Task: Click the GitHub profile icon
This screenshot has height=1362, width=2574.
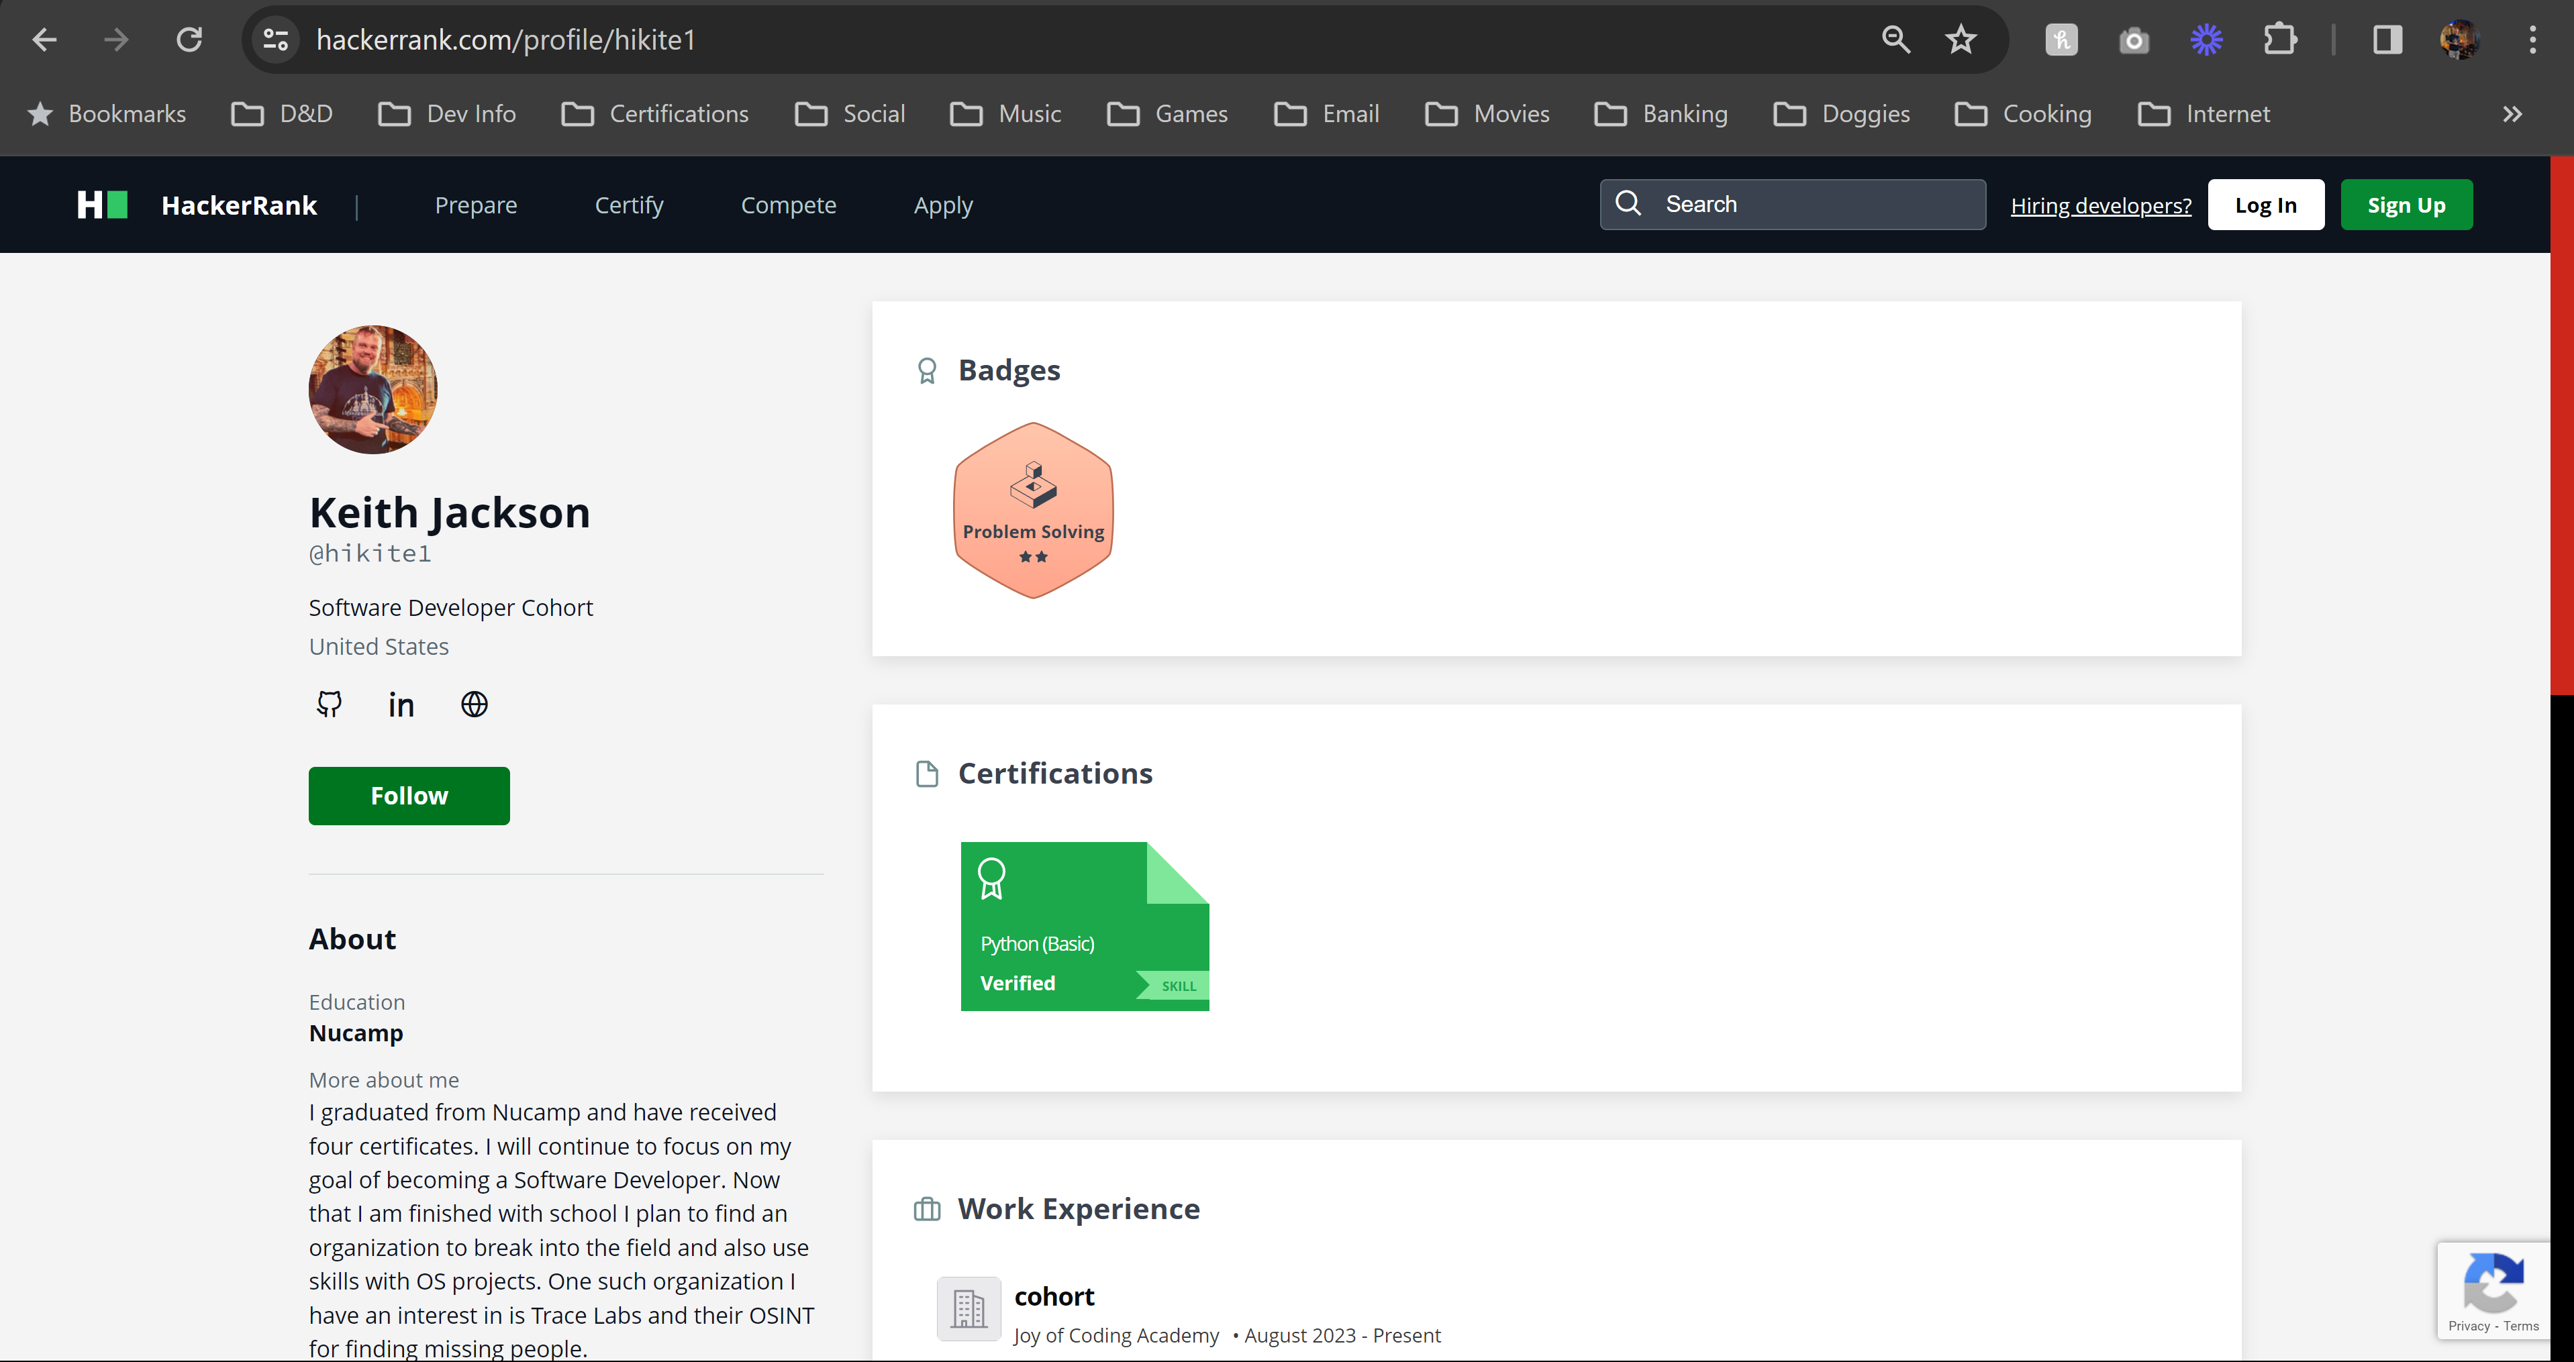Action: 329,703
